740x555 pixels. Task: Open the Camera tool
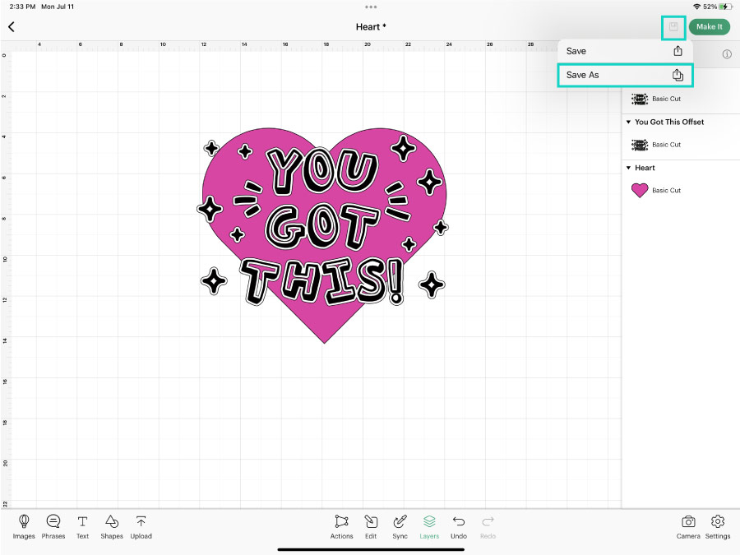(688, 526)
